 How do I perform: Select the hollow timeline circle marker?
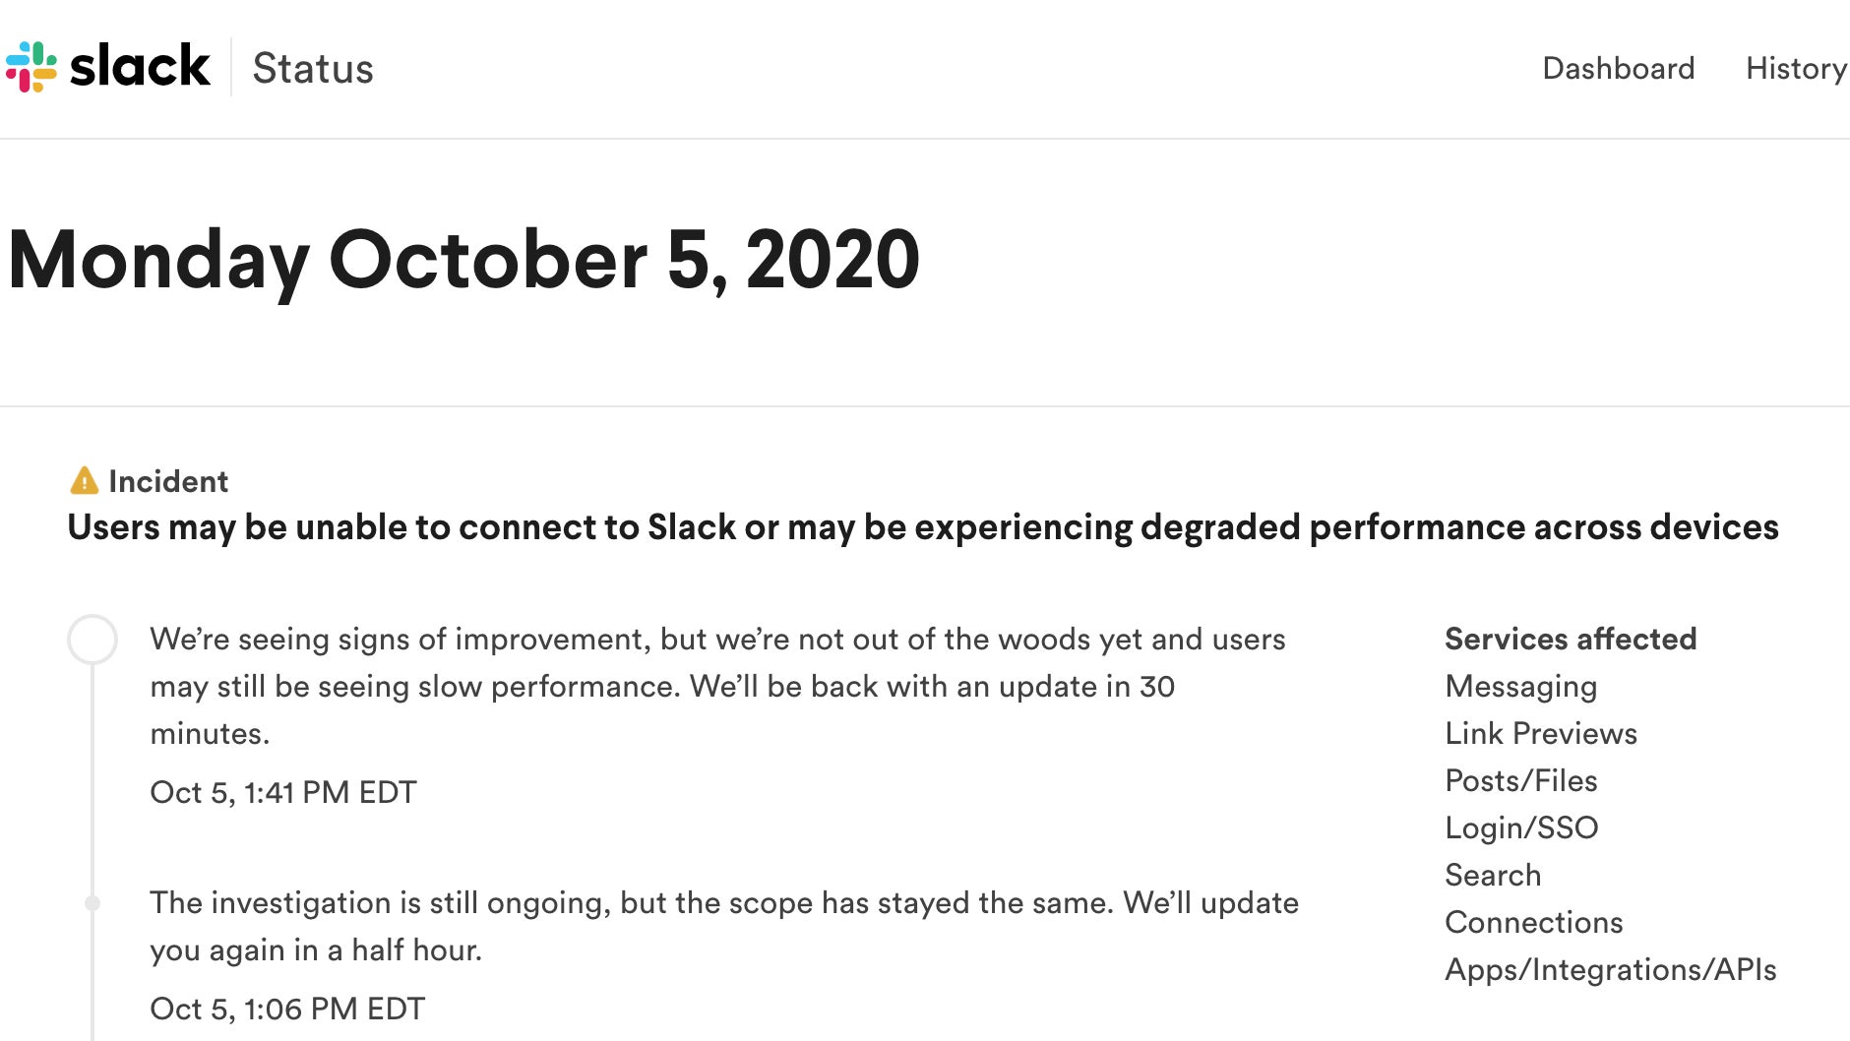93,641
